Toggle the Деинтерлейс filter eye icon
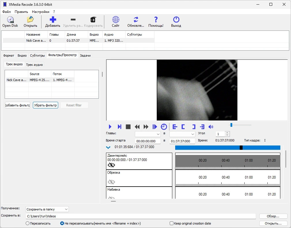The width and height of the screenshot is (291, 228). point(111,165)
